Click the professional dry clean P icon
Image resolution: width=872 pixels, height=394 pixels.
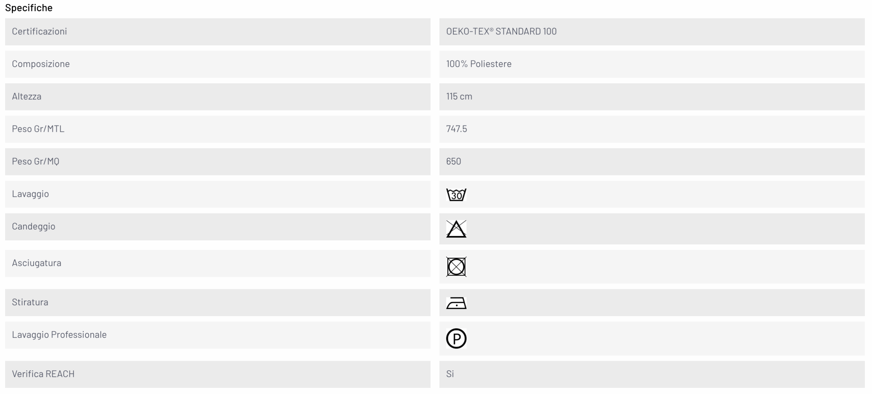point(456,339)
